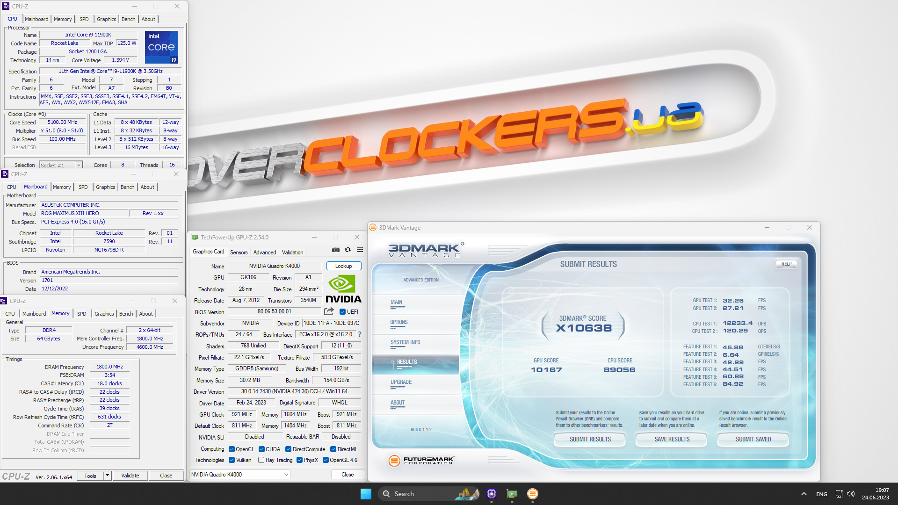
Task: Show hidden tray icons chevron
Action: (x=804, y=494)
